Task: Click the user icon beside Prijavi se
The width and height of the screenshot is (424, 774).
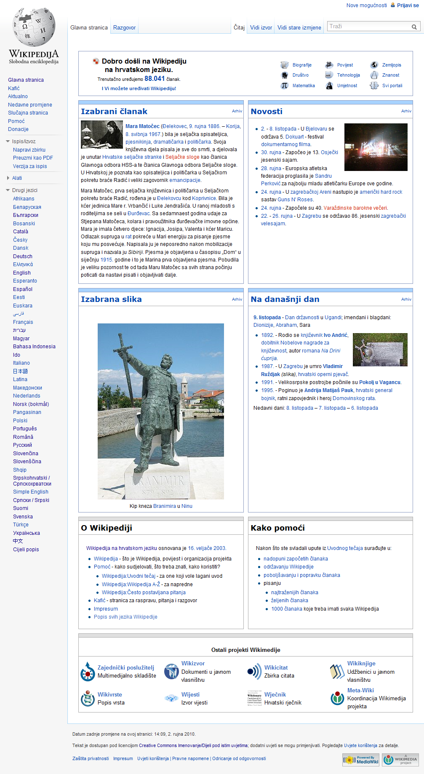Action: click(393, 5)
